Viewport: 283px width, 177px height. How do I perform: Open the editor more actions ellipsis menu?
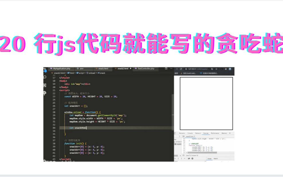171,68
